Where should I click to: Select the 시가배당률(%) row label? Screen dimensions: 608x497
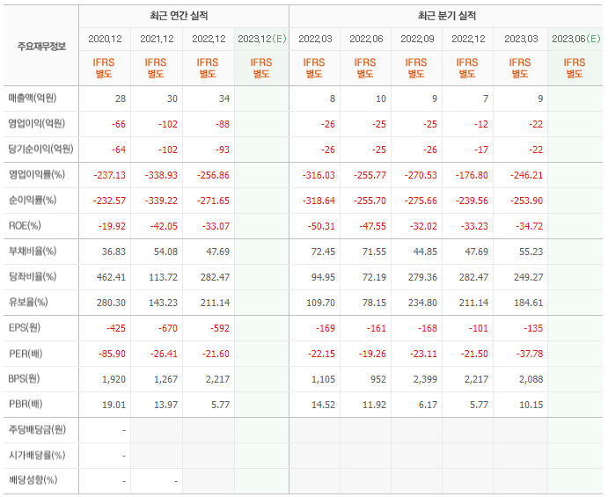(x=37, y=455)
